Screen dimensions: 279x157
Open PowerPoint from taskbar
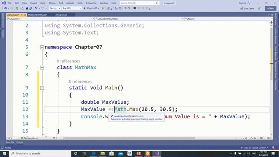click(x=139, y=154)
